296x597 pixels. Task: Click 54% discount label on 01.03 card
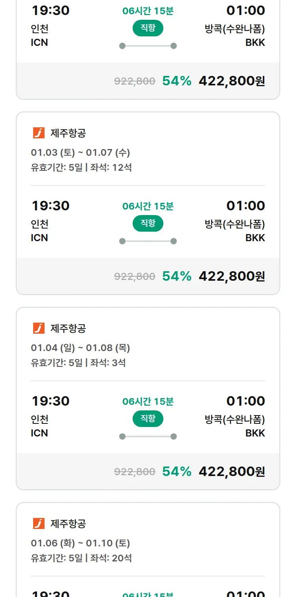point(177,276)
